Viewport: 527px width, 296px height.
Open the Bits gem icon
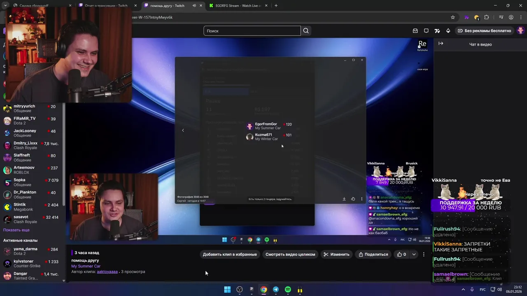tap(448, 31)
